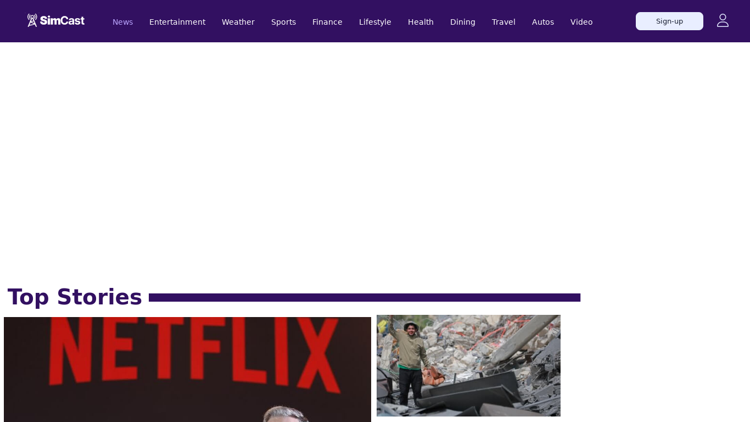Open the Entertainment section
Viewport: 750px width, 422px height.
pyautogui.click(x=177, y=22)
